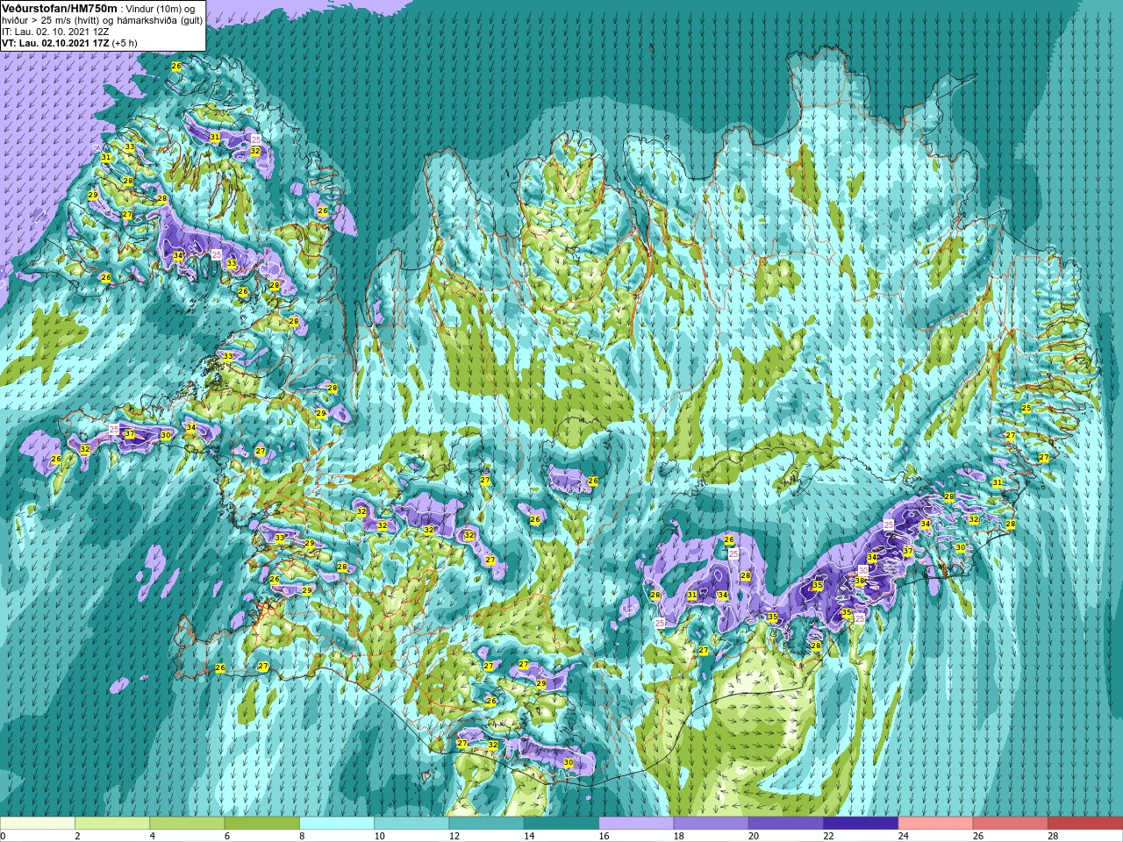Image resolution: width=1123 pixels, height=842 pixels.
Task: Pick the 22–24 m/s dark indigo legend swatch
Action: pos(861,824)
